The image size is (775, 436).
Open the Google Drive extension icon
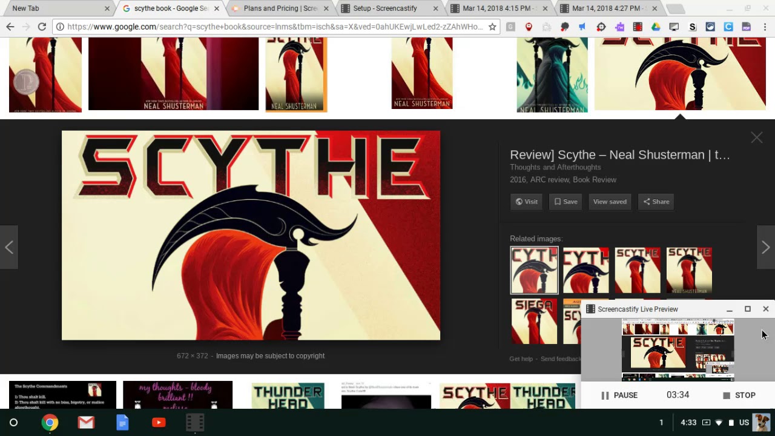click(x=656, y=27)
